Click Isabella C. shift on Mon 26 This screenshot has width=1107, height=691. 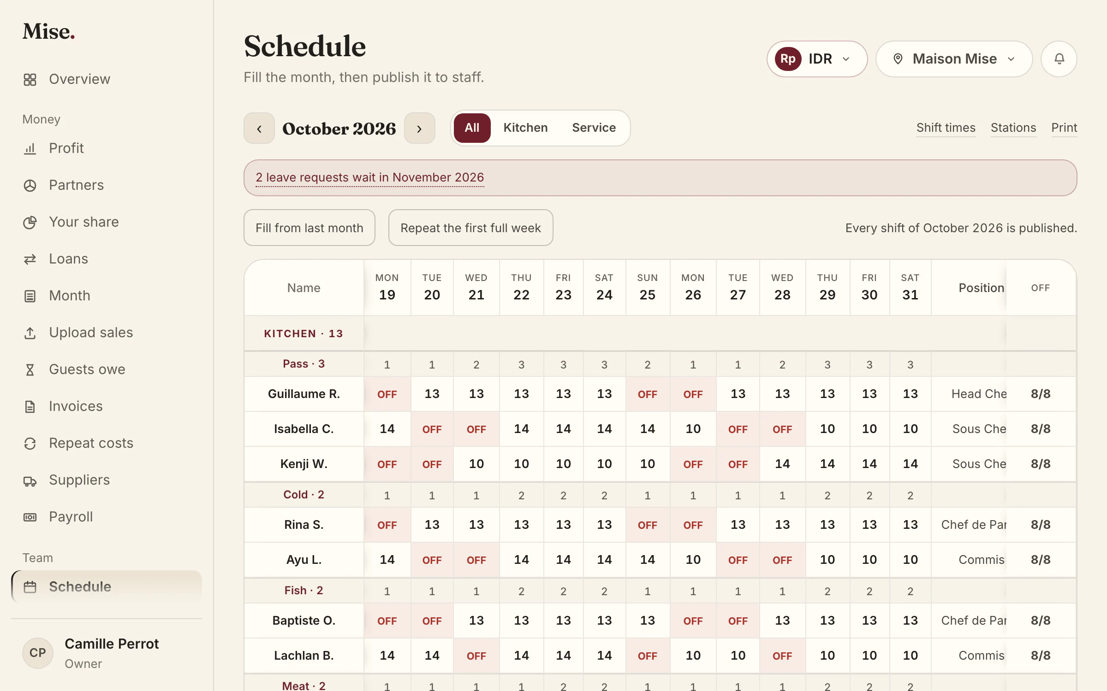click(692, 429)
